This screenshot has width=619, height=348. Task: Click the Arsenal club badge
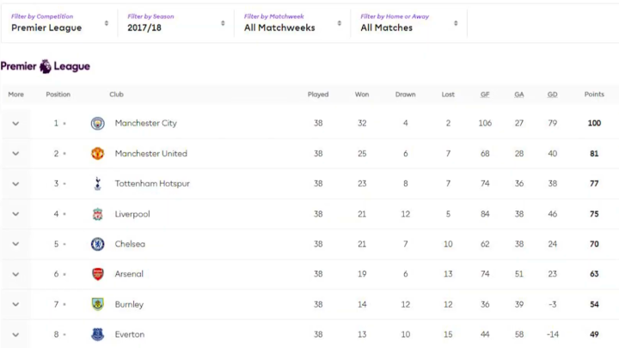pyautogui.click(x=97, y=274)
